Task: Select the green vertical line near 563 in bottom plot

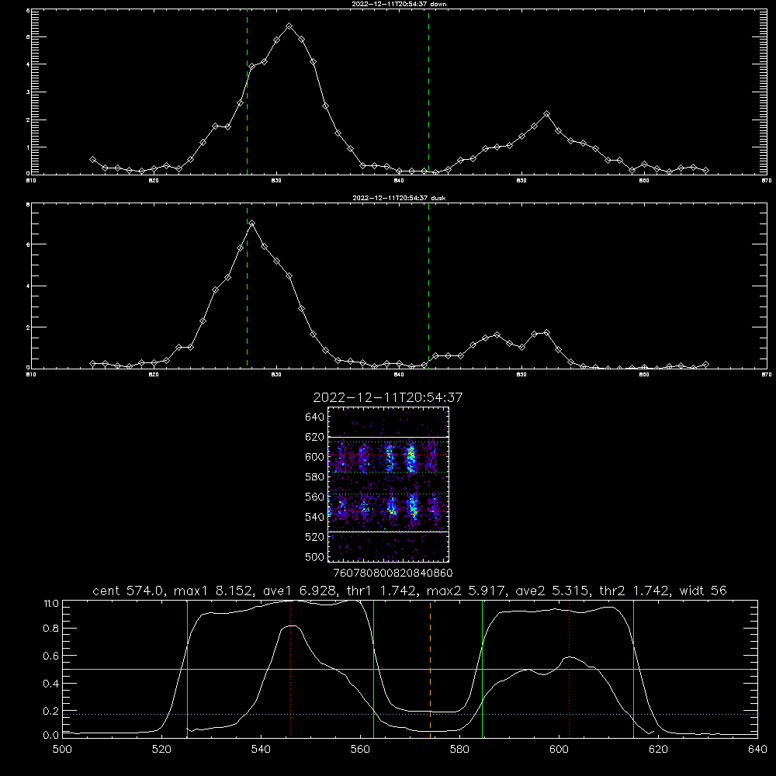Action: point(374,669)
